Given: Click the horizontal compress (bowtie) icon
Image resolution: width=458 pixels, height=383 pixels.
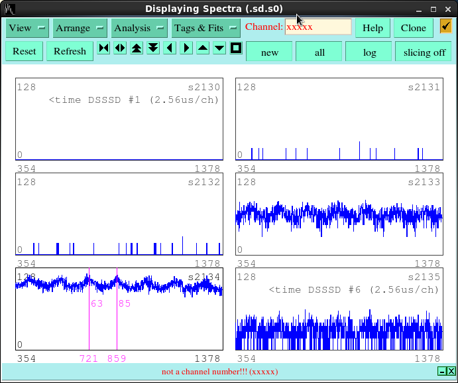Looking at the screenshot, I should [103, 48].
